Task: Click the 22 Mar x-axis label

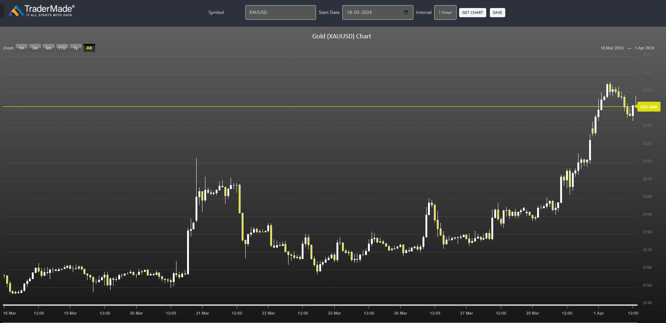Action: (x=268, y=313)
